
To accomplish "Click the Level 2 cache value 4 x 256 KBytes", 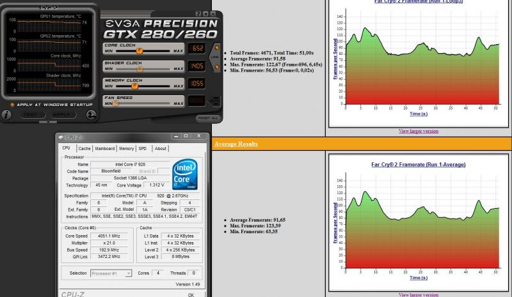I will (x=180, y=250).
